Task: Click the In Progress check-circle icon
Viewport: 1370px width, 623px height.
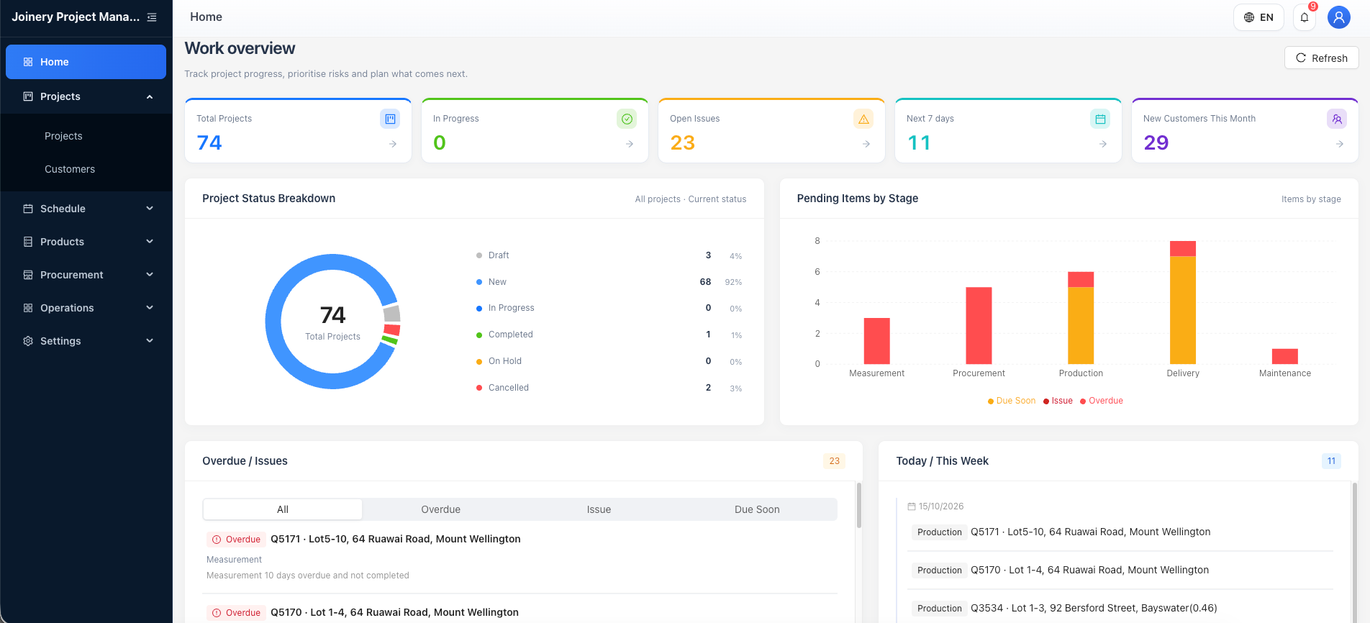Action: click(x=627, y=119)
